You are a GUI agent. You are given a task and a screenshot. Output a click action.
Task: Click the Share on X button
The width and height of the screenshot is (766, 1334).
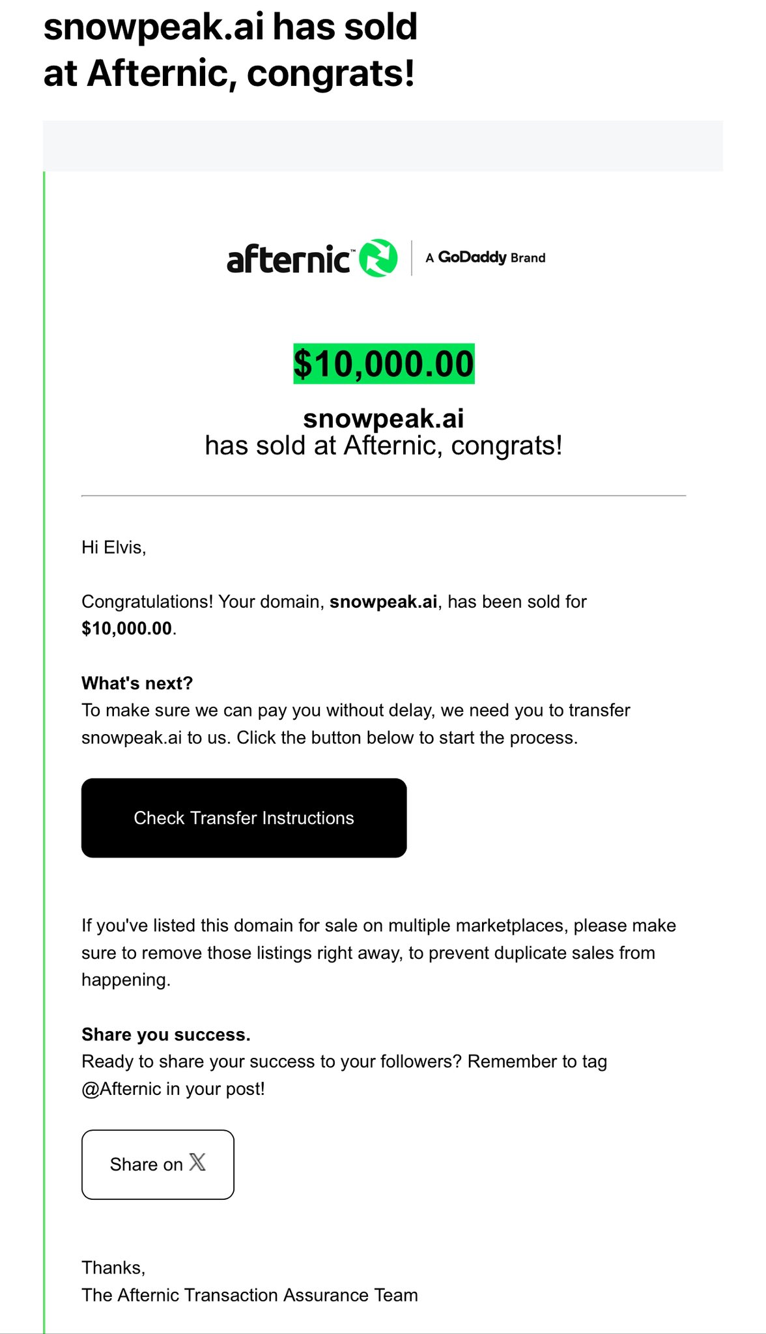pyautogui.click(x=158, y=1165)
